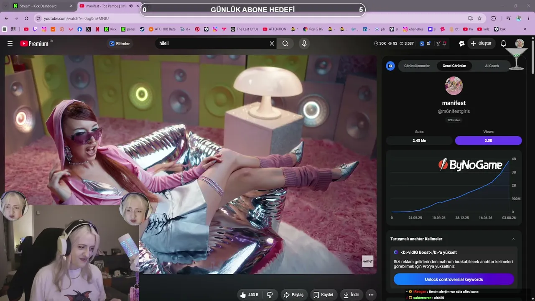This screenshot has width=535, height=301.
Task: Click the vidIQ panel IQ logo
Action: (390, 66)
